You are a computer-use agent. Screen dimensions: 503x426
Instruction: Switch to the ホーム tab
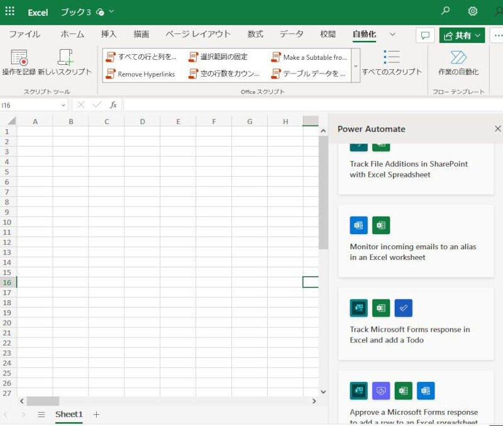click(72, 34)
